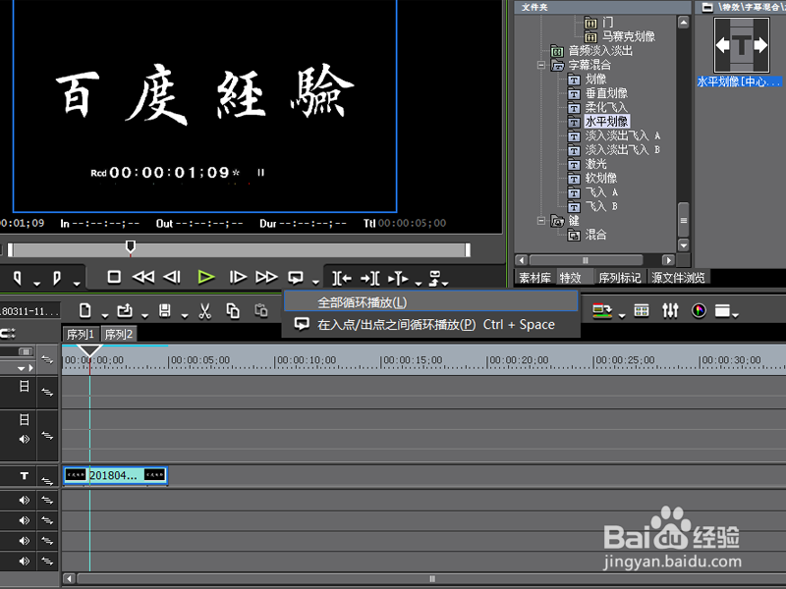Select 音频淡入淡出 in the effects tree
This screenshot has width=786, height=589.
(600, 51)
